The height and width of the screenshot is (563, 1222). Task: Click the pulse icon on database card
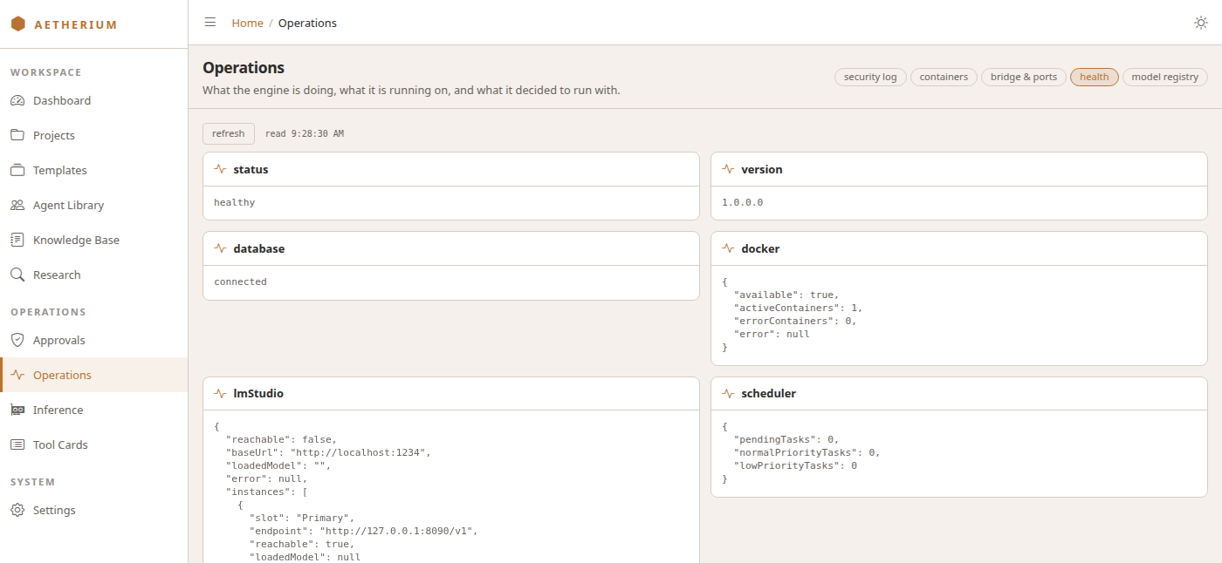tap(220, 248)
